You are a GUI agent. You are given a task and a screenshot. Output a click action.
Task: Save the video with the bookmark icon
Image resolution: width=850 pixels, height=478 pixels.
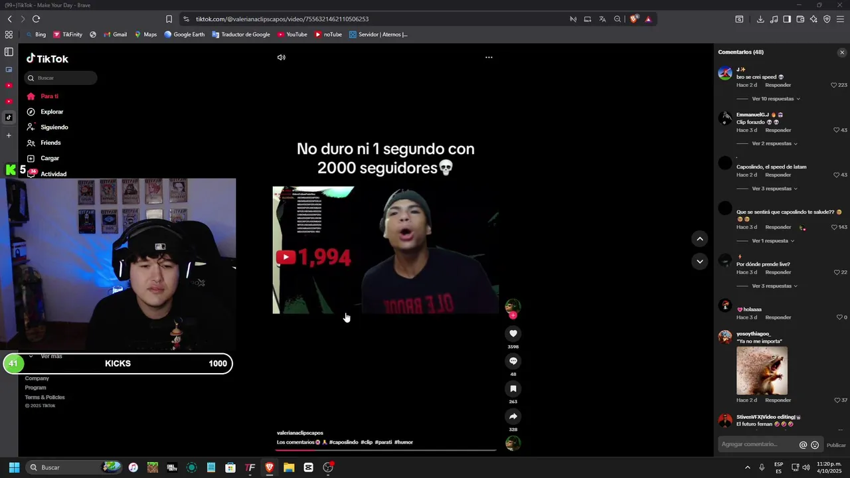[x=513, y=388]
